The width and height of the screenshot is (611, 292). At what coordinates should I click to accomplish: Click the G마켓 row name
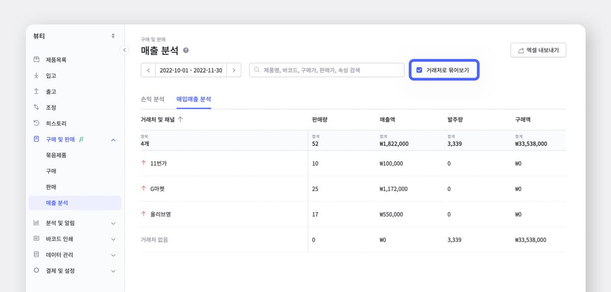click(157, 189)
